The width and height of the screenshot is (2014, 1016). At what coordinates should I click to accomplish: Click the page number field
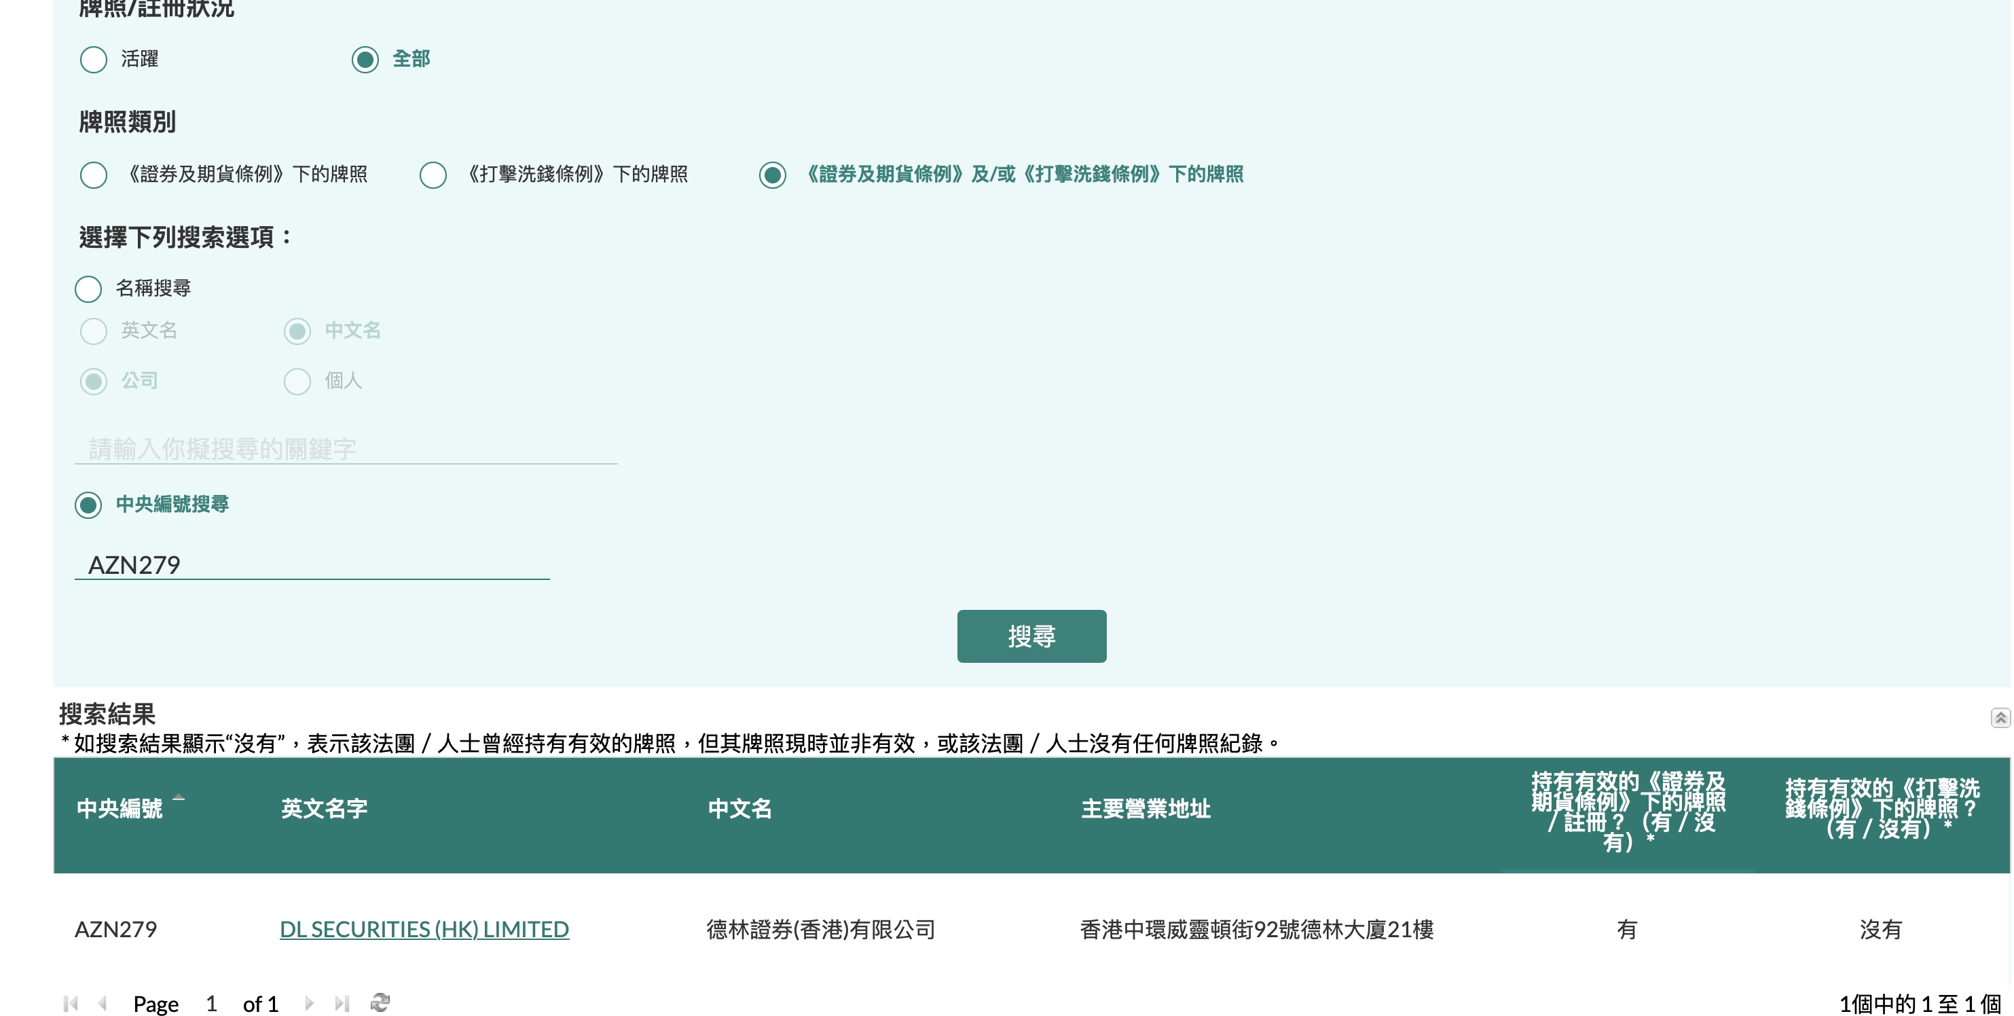tap(211, 1004)
